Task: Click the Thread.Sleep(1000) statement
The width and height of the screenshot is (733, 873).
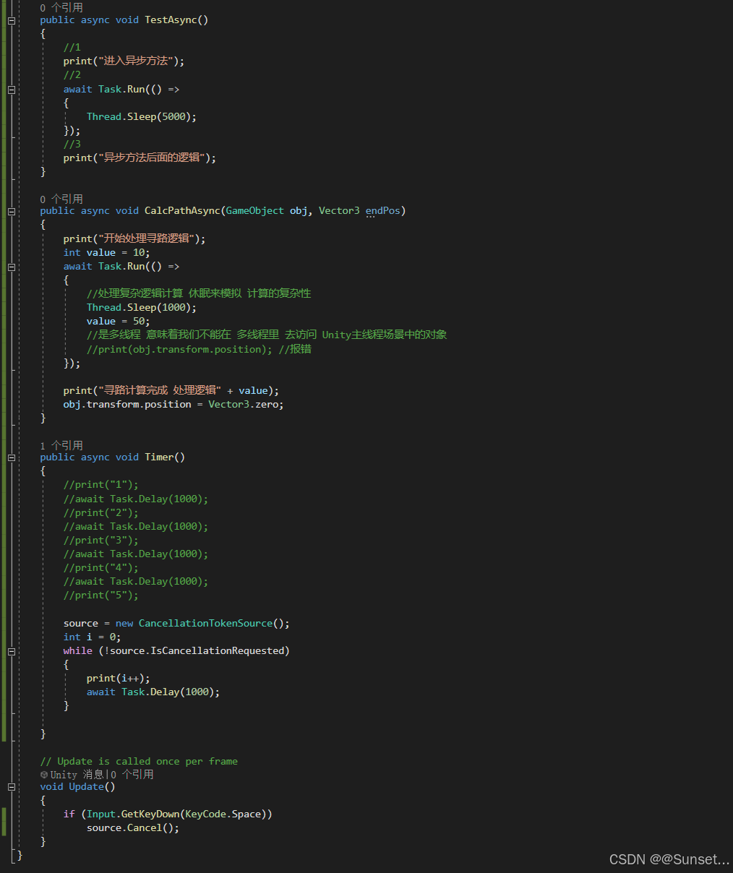Action: pyautogui.click(x=142, y=308)
